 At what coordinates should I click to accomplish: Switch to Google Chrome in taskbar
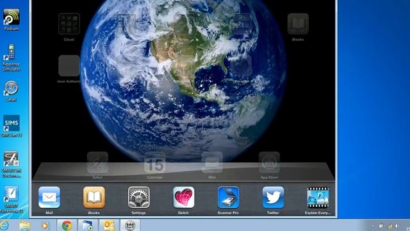click(x=67, y=225)
